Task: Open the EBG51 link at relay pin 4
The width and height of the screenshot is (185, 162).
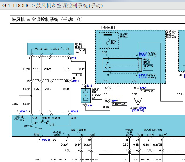Action: pos(143,53)
